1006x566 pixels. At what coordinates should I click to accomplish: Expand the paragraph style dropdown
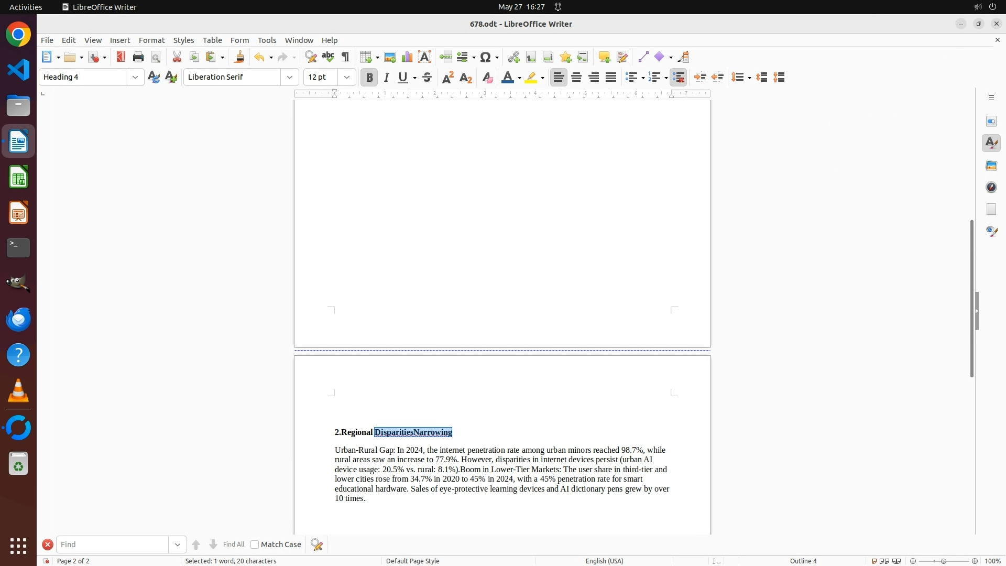135,78
